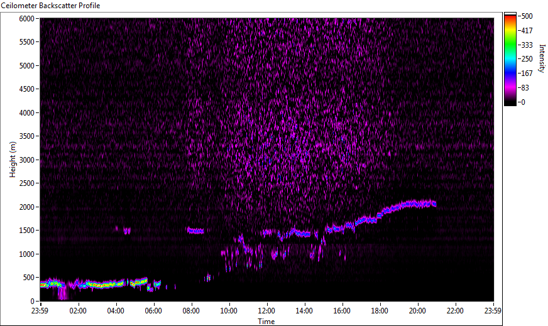This screenshot has height=326, width=548.
Task: Click the 2000 height axis tick
Action: point(27,207)
